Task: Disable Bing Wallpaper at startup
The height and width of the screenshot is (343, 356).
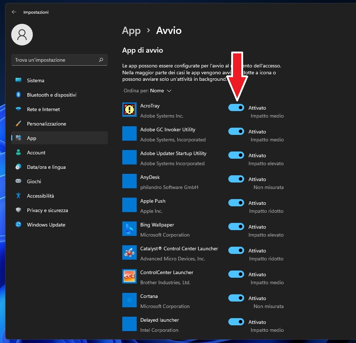Action: click(x=236, y=227)
